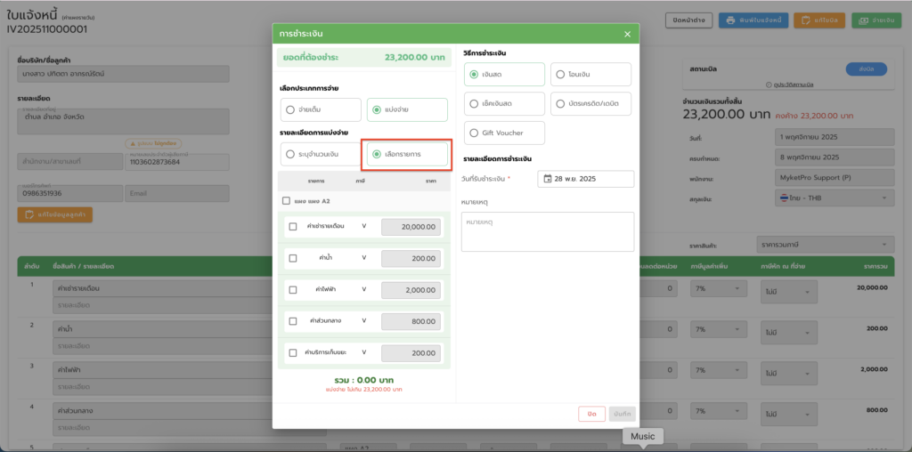
Task: Click the calendar icon in payment date field
Action: click(546, 179)
